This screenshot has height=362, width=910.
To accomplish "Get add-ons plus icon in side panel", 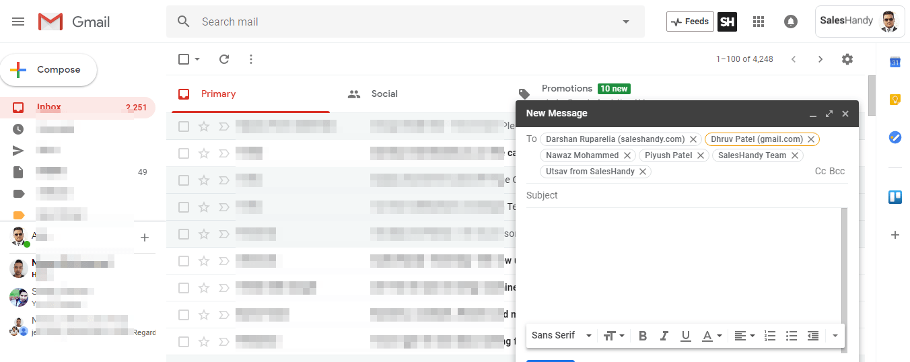I will pyautogui.click(x=895, y=235).
